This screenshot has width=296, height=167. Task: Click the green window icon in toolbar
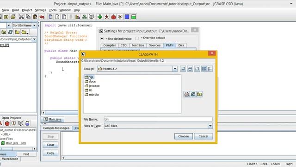pos(134,17)
